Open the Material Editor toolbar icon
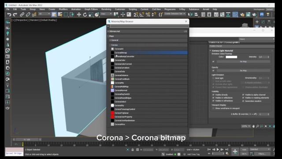This screenshot has width=282, height=159. pos(235,15)
